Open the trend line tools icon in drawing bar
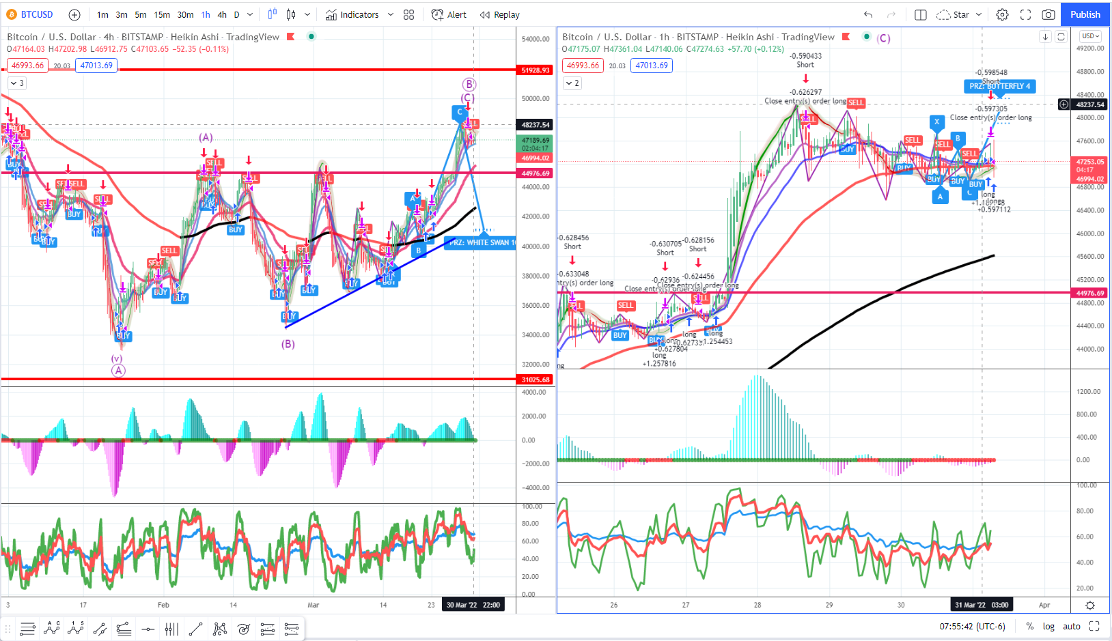1112x641 pixels. tap(27, 629)
